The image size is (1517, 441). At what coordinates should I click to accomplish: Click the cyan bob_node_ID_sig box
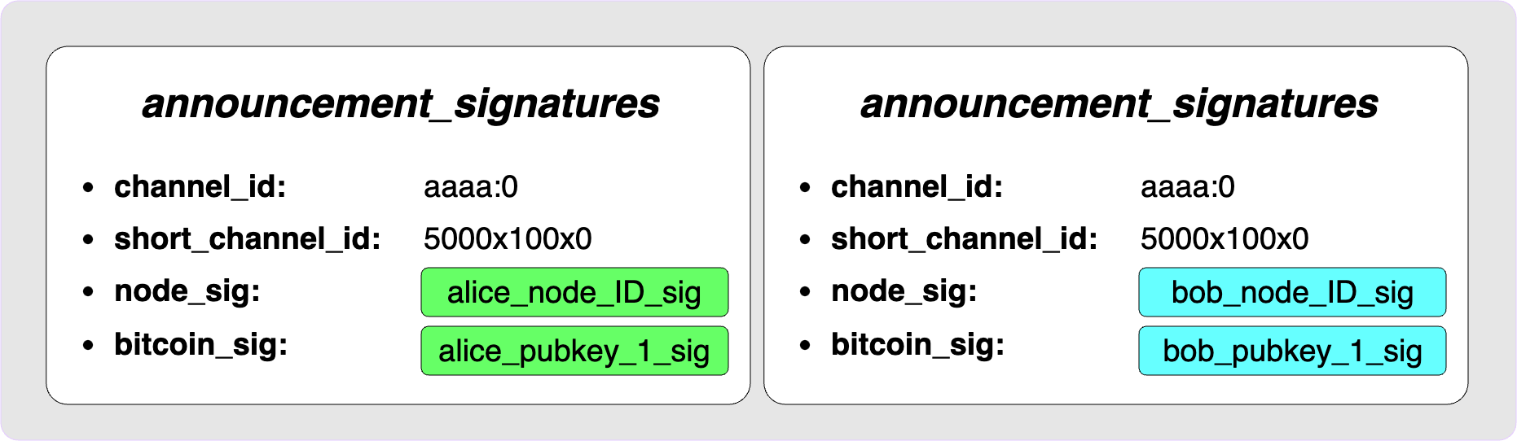1292,292
